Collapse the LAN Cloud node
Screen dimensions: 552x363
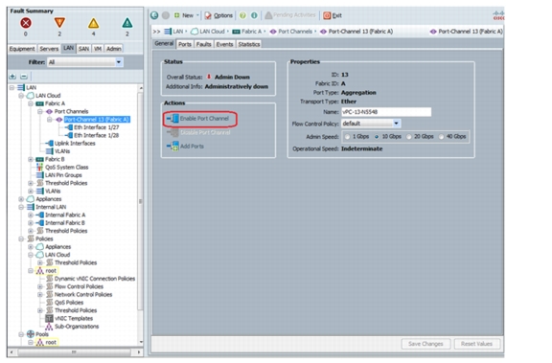click(x=21, y=96)
